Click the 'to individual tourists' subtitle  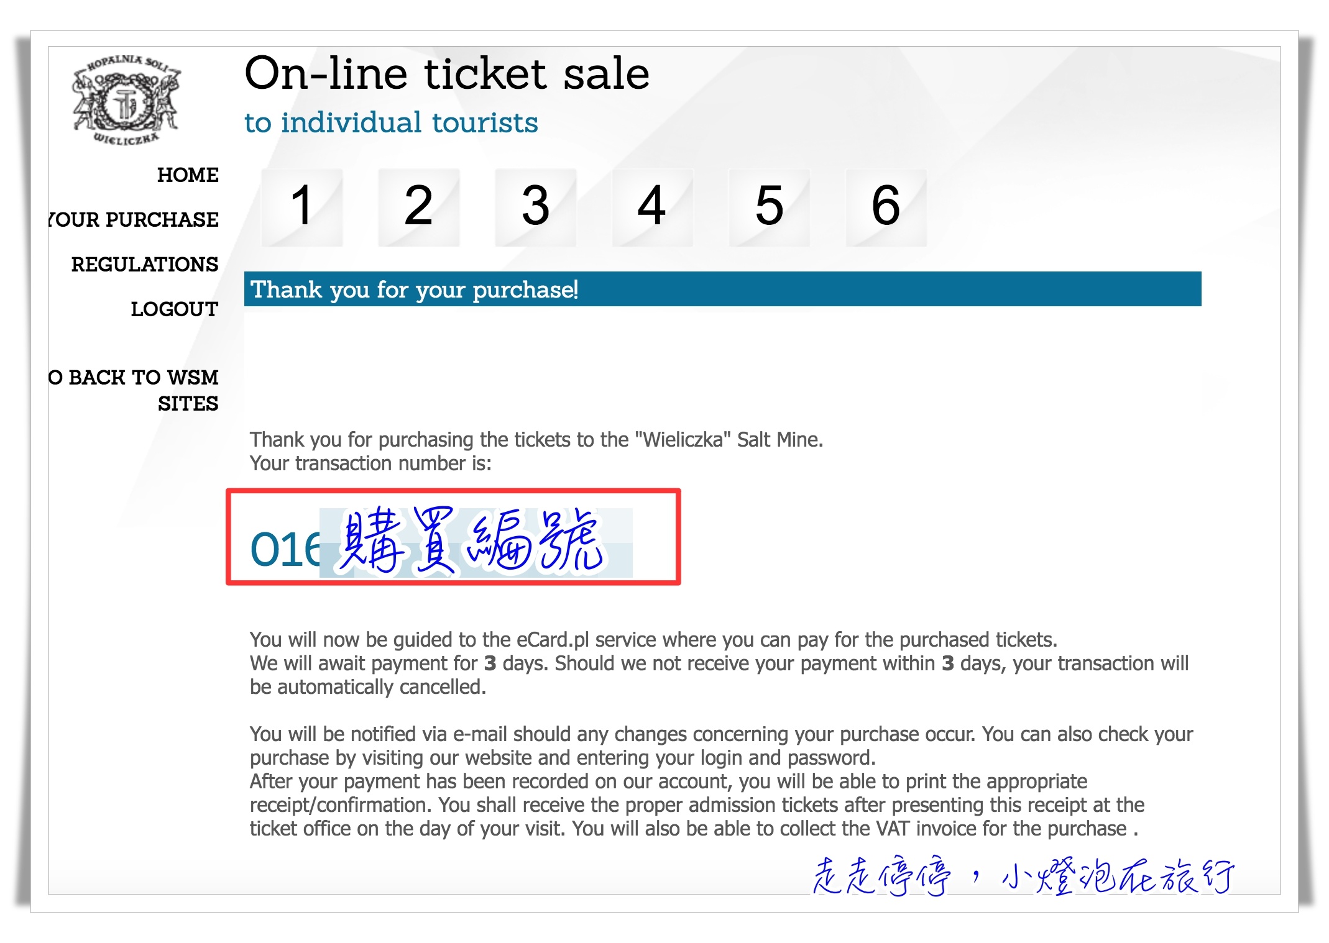pos(391,122)
